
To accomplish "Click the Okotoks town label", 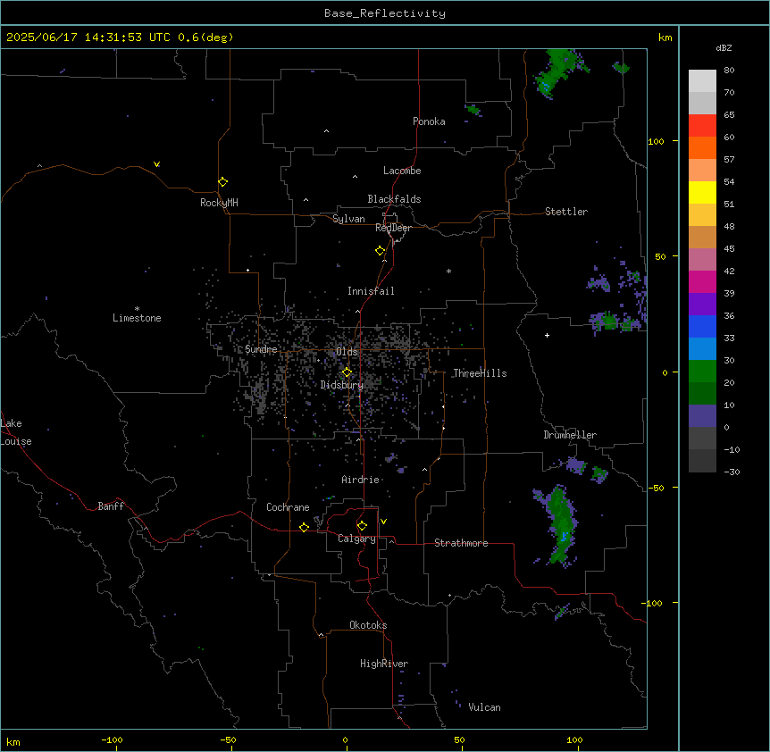I will point(368,625).
